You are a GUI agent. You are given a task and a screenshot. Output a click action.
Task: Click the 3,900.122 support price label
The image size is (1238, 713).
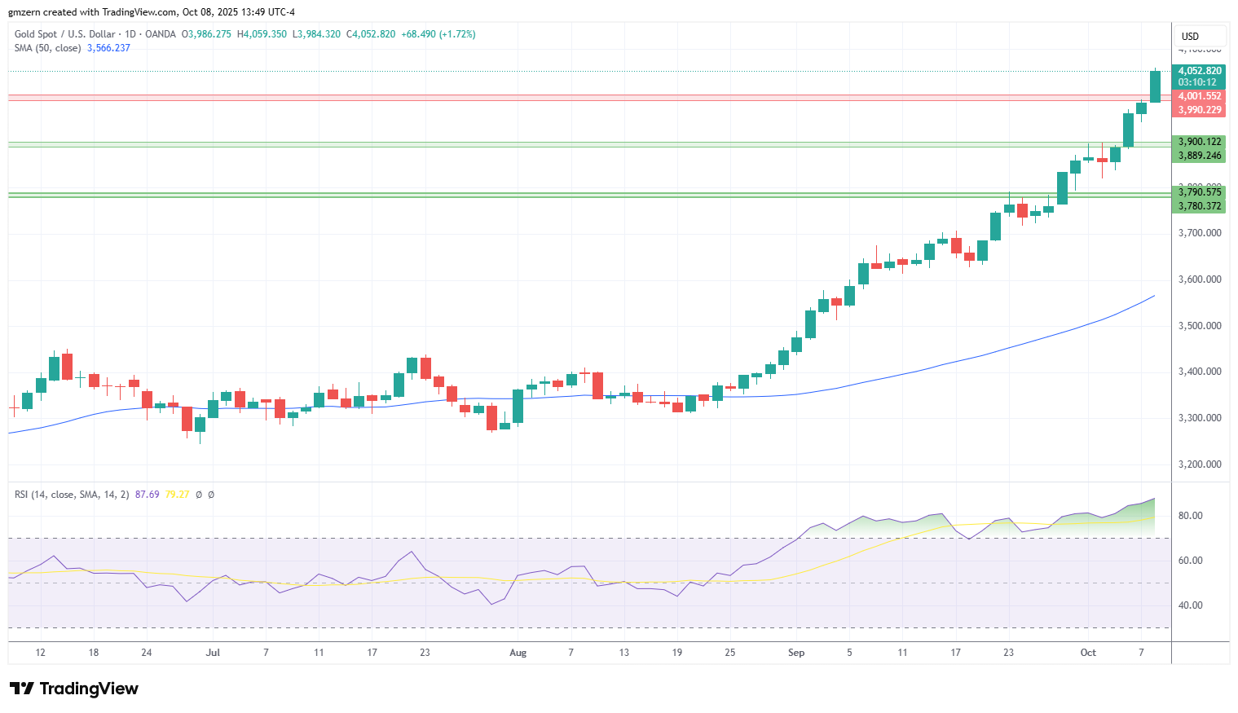pyautogui.click(x=1200, y=142)
